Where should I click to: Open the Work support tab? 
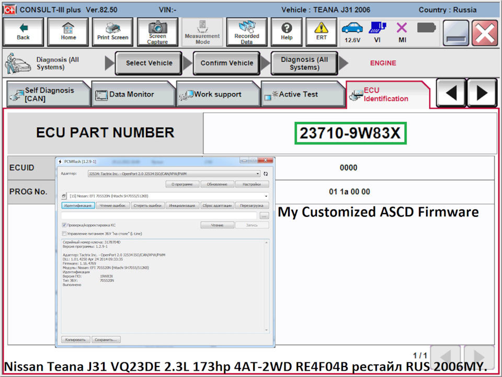[218, 94]
